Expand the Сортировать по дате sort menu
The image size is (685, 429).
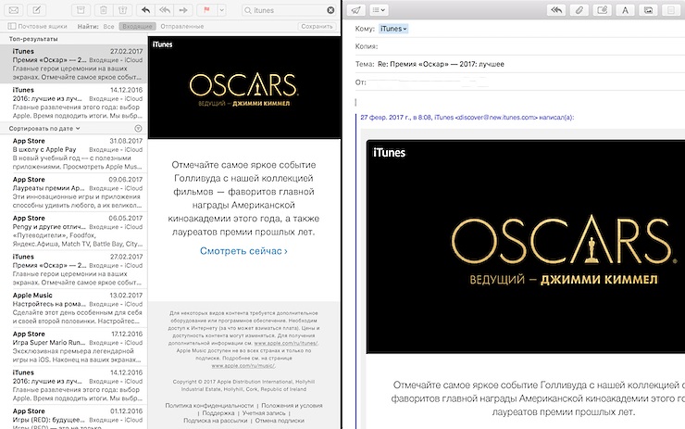click(44, 129)
